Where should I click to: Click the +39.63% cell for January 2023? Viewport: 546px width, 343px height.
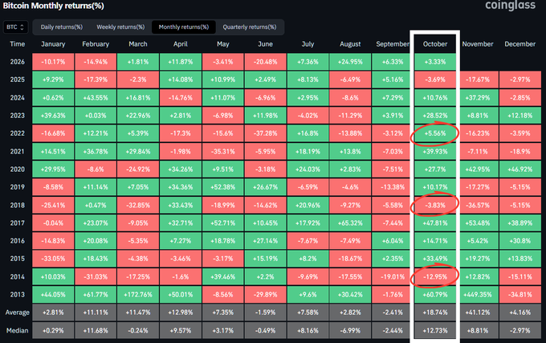[x=53, y=116]
